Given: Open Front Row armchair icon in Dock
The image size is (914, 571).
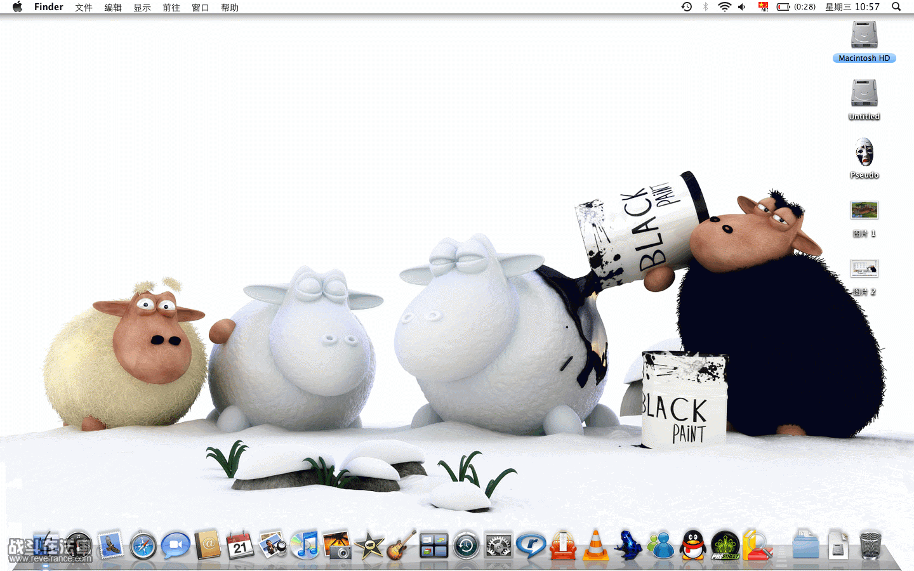Looking at the screenshot, I should (x=563, y=546).
